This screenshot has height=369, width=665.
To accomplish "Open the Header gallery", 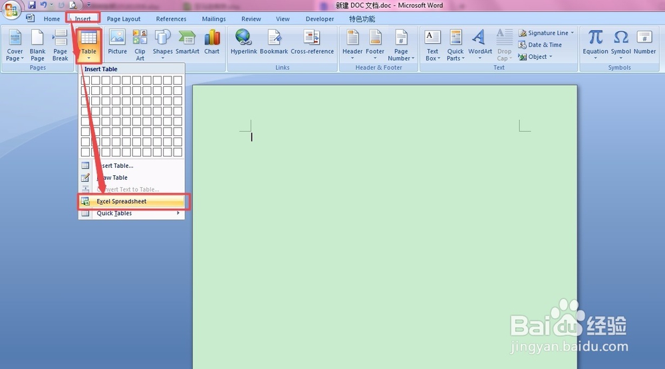I will click(x=352, y=44).
